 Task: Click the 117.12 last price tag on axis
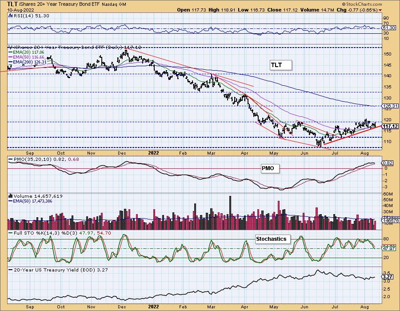click(391, 126)
